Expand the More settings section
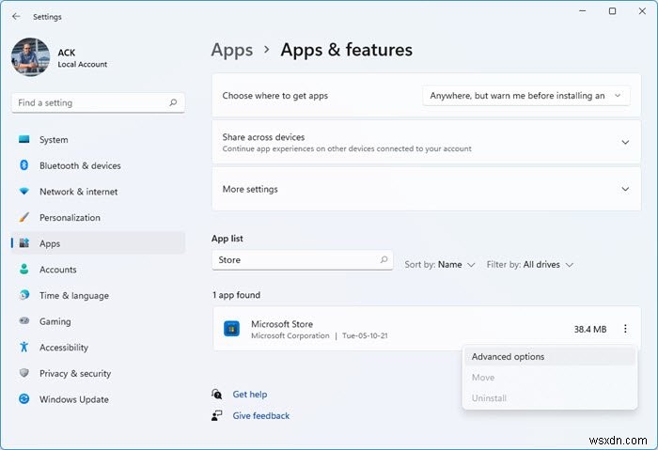Viewport: 658px width, 450px height. [x=625, y=189]
